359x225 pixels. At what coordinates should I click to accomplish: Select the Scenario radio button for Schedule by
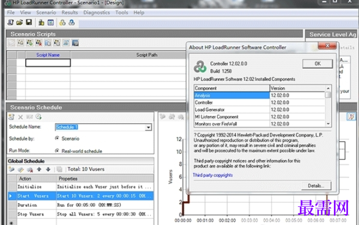pos(57,139)
